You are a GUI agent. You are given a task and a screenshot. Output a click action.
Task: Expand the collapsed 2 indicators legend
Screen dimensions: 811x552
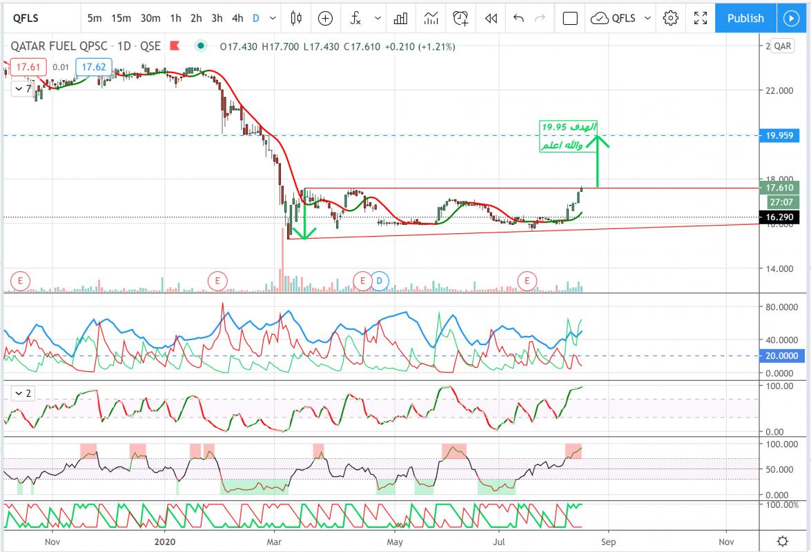coord(23,393)
